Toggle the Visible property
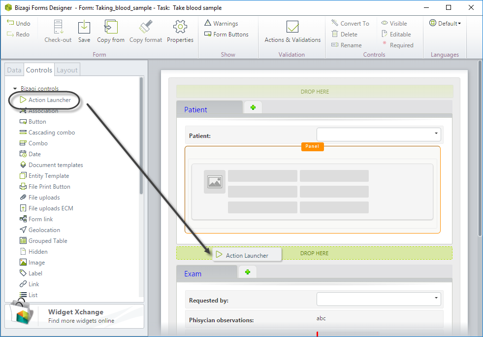The height and width of the screenshot is (337, 483). point(394,23)
